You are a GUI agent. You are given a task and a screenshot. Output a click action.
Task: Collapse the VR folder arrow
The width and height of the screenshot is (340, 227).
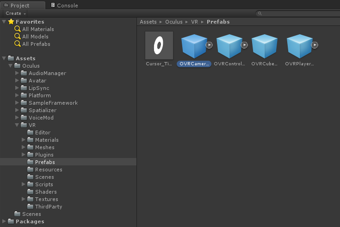[x=17, y=125]
